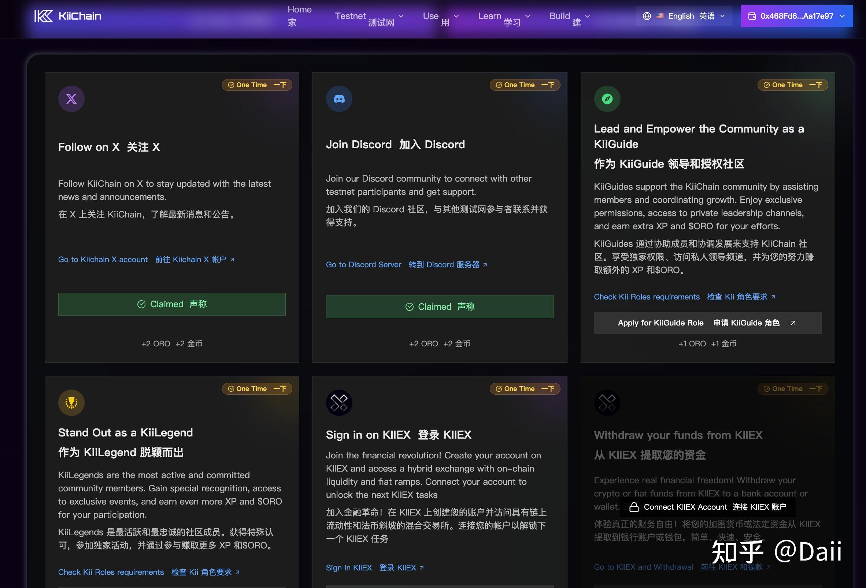
Task: Open Check Kii Roles requirements on KiiGuide card
Action: click(x=681, y=297)
